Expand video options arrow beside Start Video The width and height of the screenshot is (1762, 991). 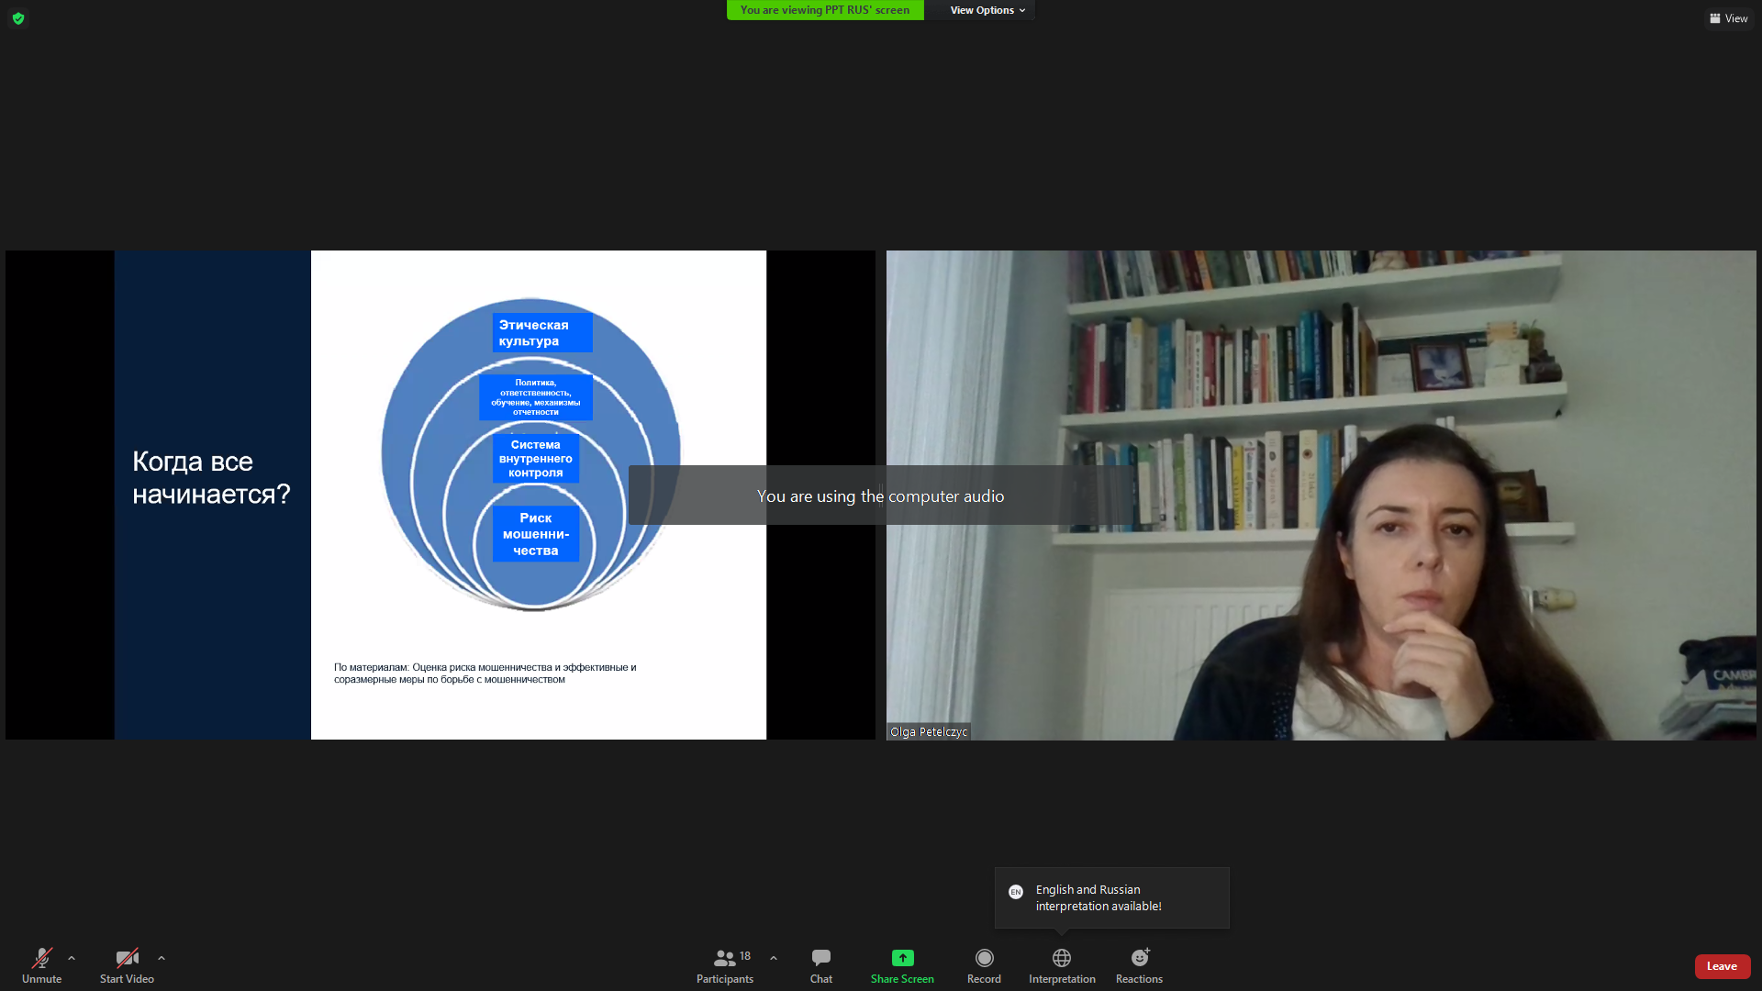coord(162,958)
